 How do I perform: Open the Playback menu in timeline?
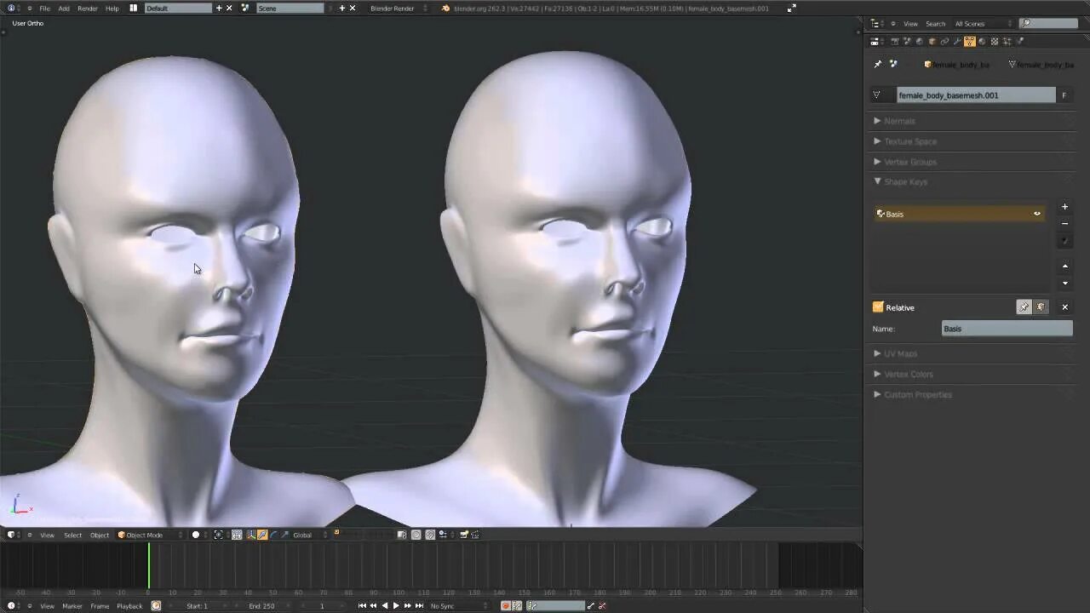point(129,605)
